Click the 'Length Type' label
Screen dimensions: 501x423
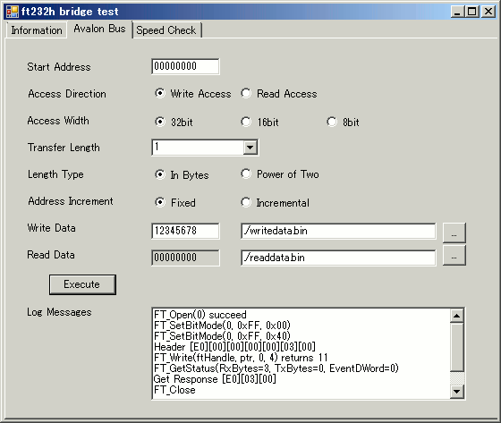click(55, 174)
